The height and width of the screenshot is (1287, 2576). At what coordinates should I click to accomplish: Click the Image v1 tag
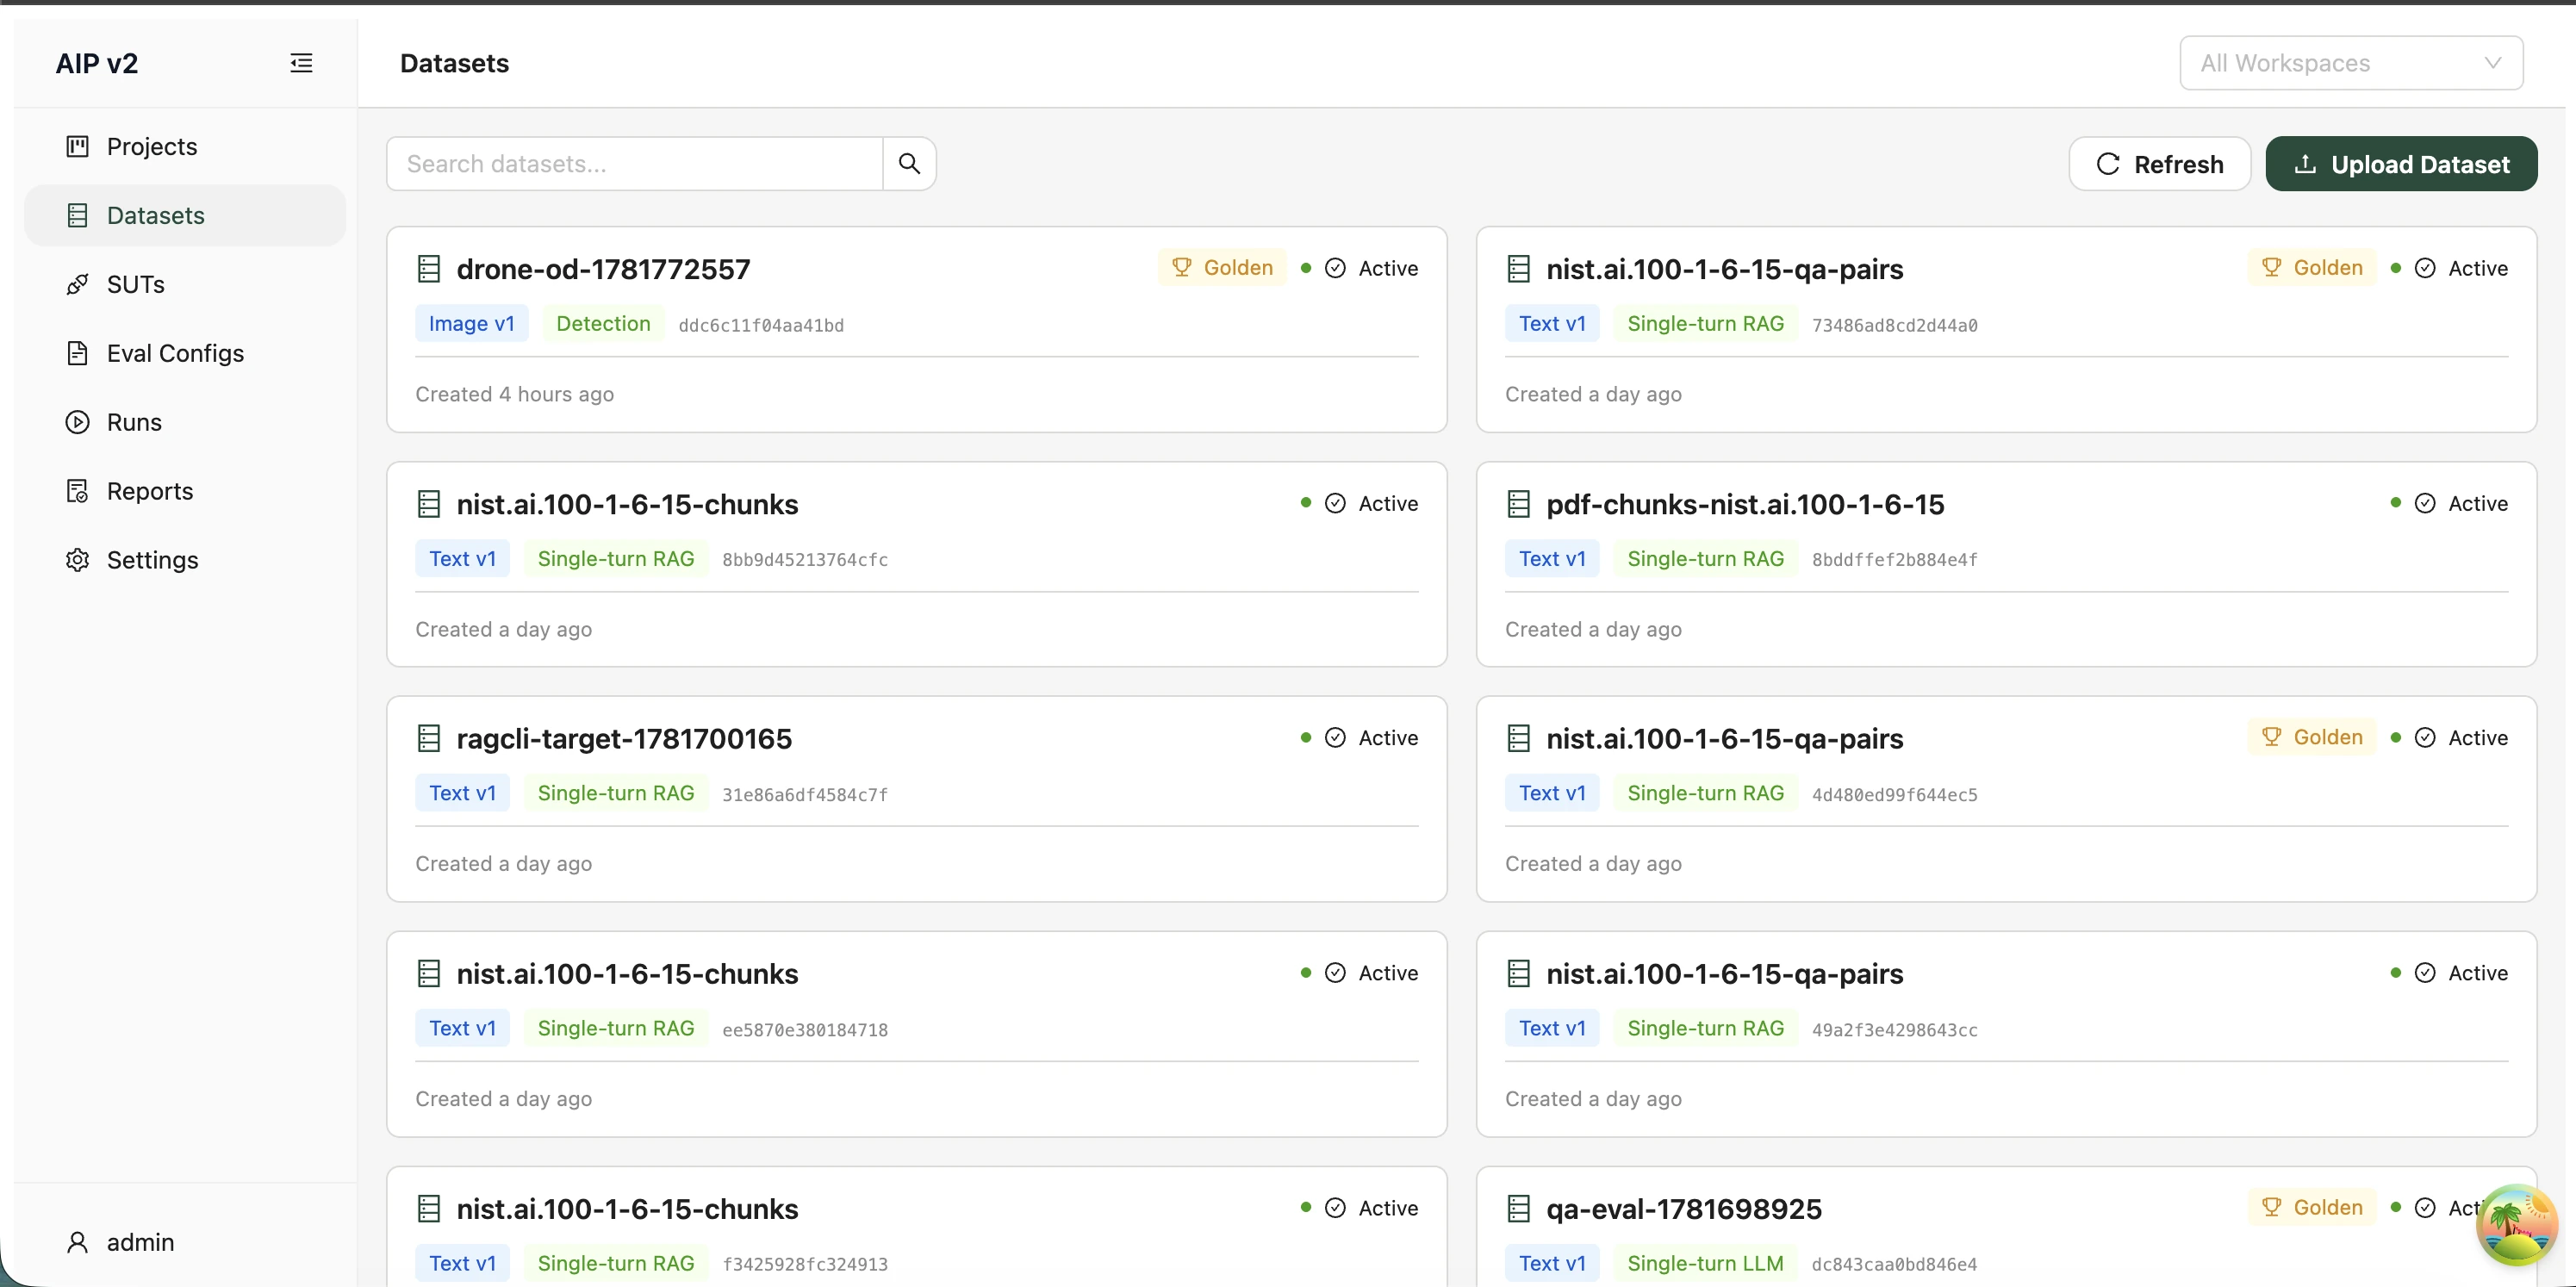pos(472,323)
